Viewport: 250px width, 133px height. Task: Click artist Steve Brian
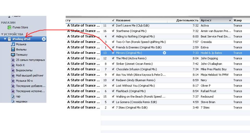[x=208, y=102]
